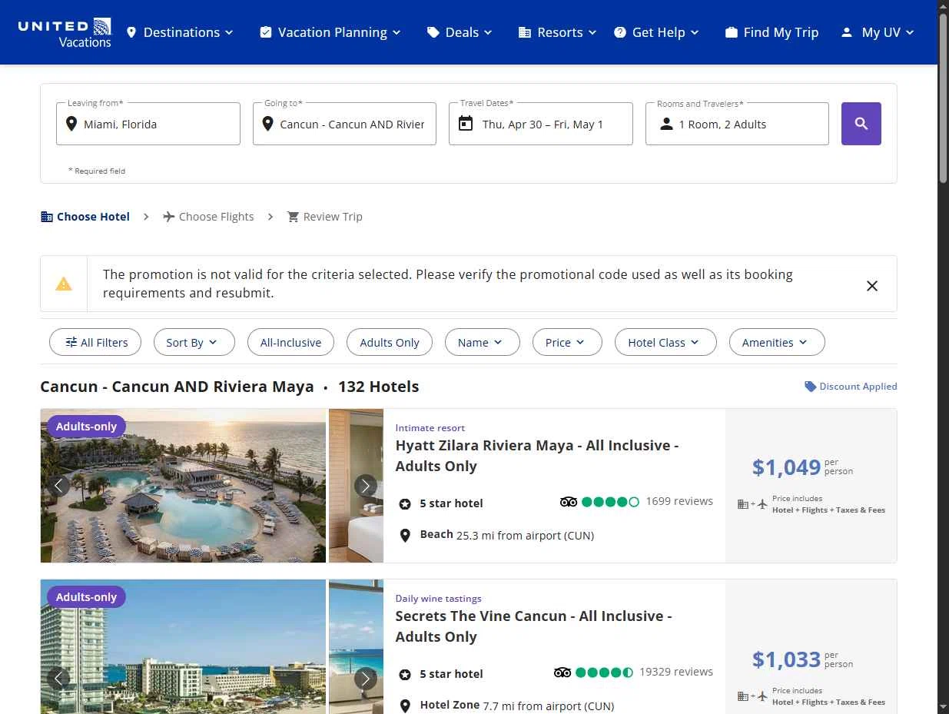Click the map pin beside Hotel Zone 7.7 mi
Screen dimensions: 949x714
(x=405, y=706)
